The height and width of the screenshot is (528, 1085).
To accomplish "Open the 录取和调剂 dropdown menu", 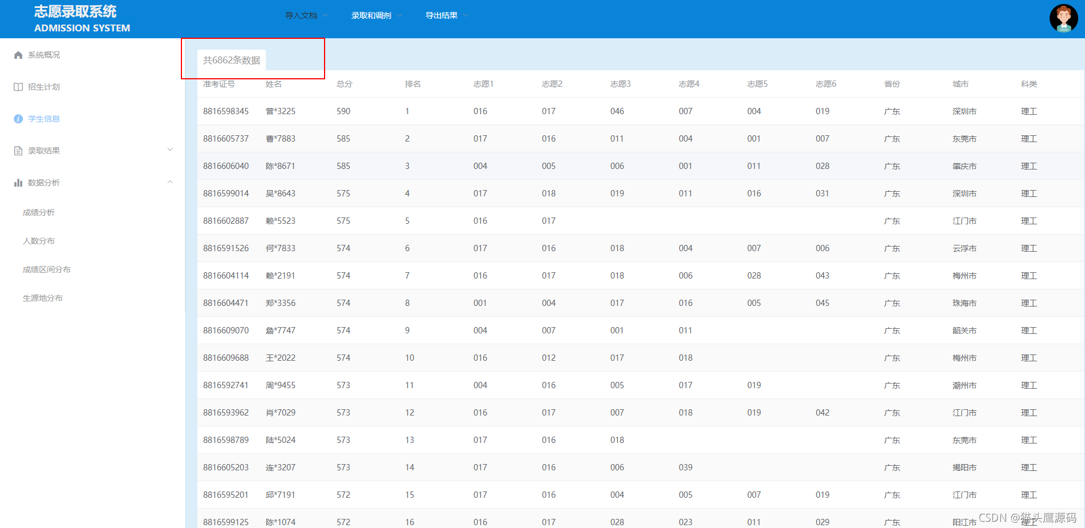I will 376,15.
